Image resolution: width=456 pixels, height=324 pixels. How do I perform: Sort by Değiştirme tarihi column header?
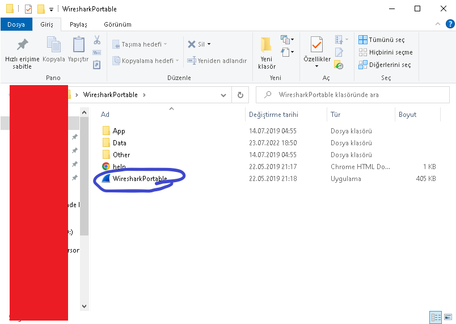(x=273, y=115)
